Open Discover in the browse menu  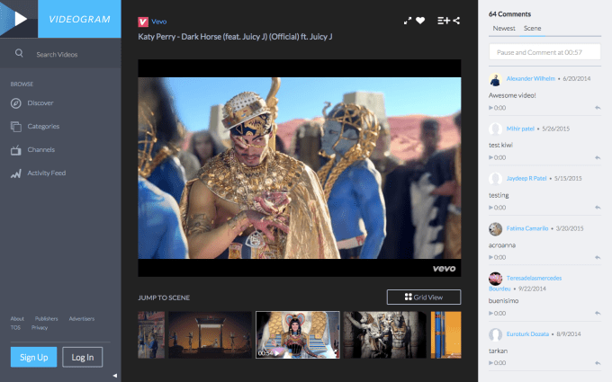[40, 103]
